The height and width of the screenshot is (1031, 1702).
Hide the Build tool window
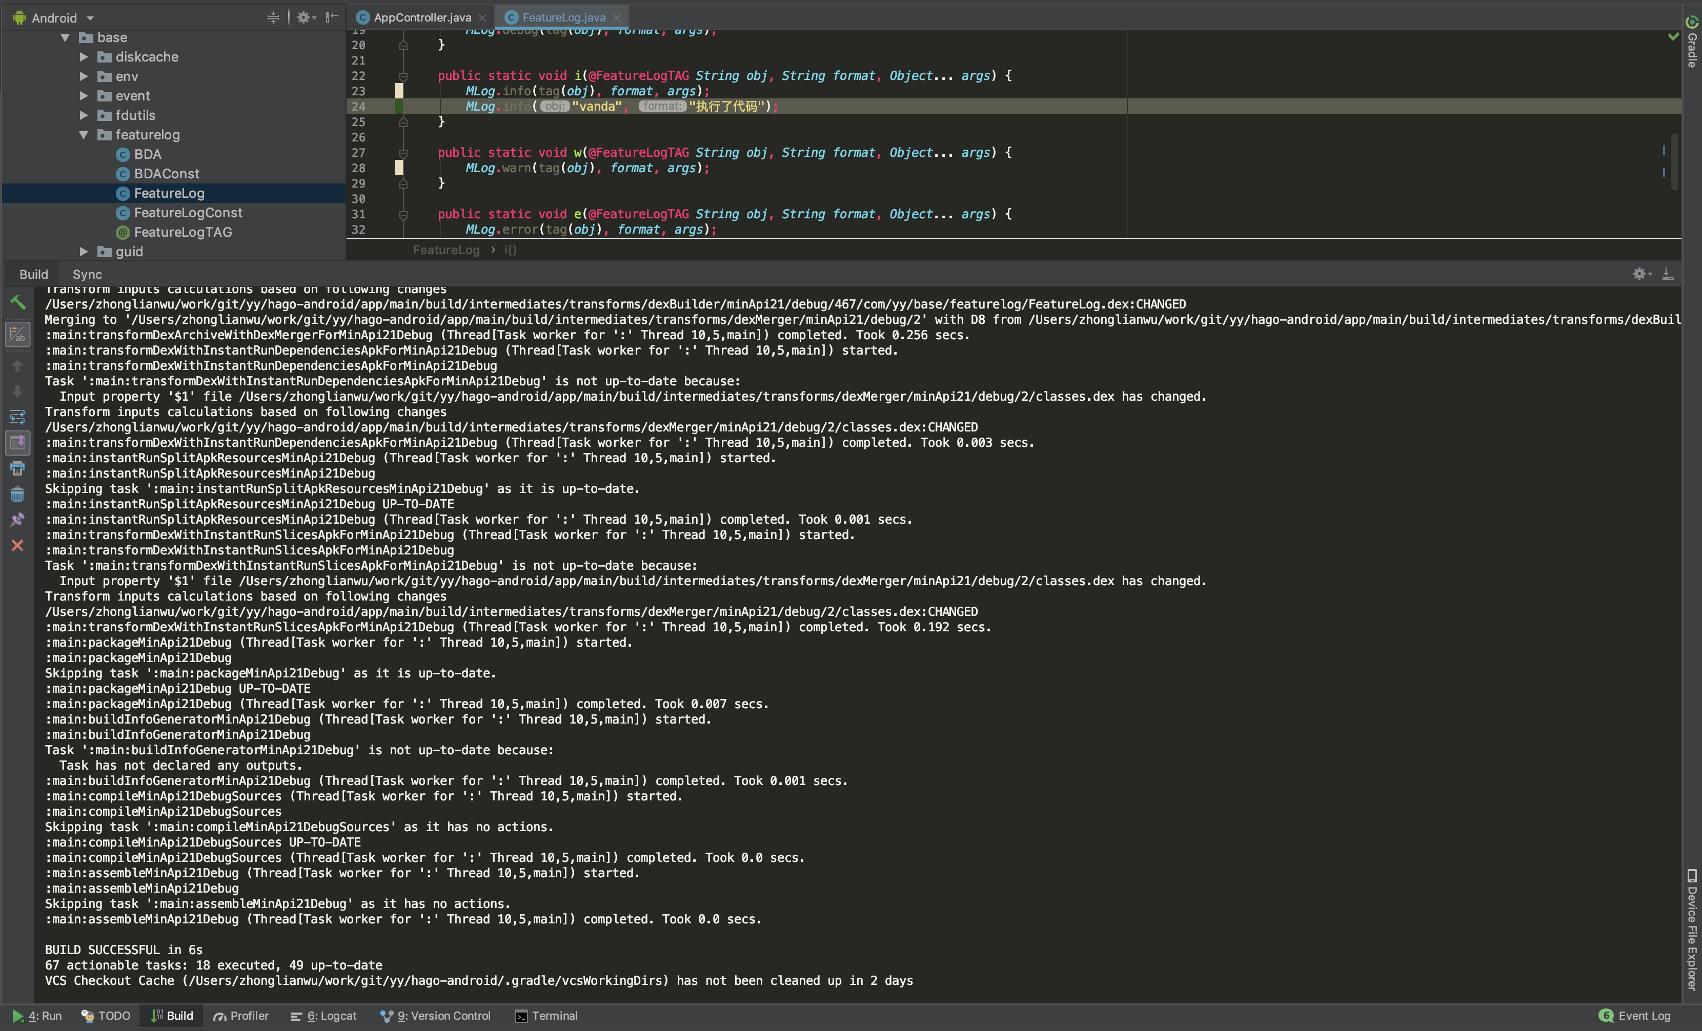pyautogui.click(x=1668, y=274)
